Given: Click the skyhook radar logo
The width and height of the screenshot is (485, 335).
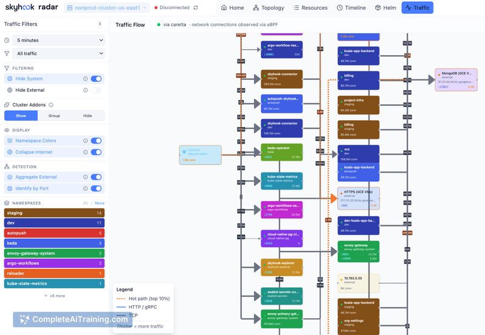Looking at the screenshot, I should [32, 7].
